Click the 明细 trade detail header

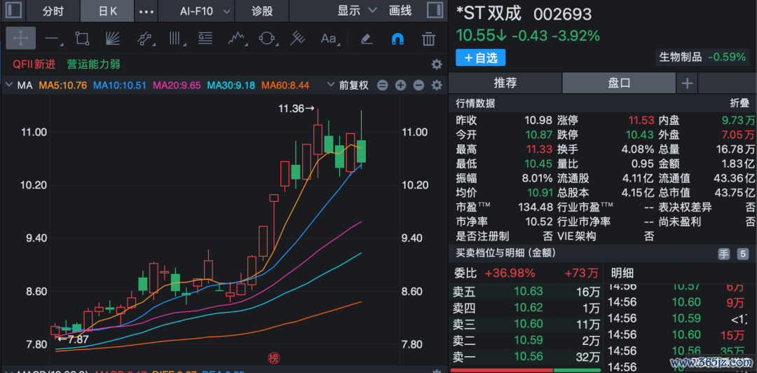pos(622,273)
